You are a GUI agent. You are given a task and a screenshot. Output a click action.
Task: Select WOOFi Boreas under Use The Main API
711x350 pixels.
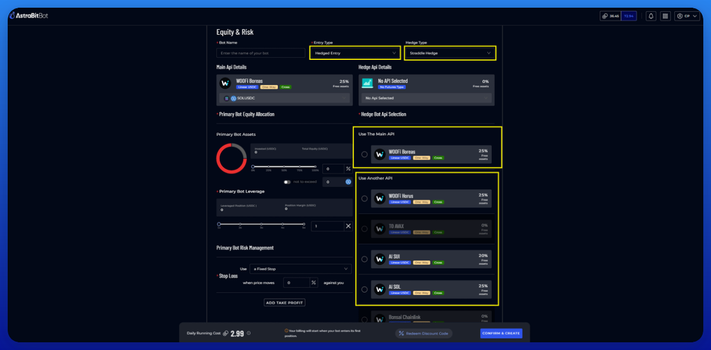point(364,155)
